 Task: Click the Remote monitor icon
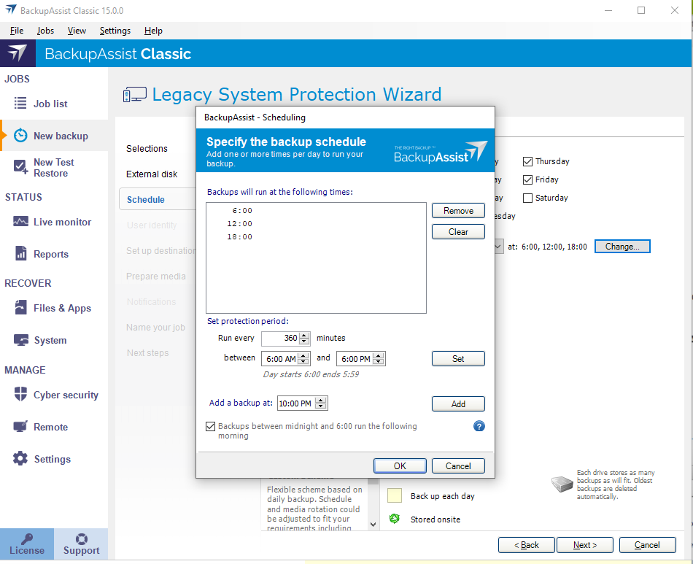click(x=20, y=427)
